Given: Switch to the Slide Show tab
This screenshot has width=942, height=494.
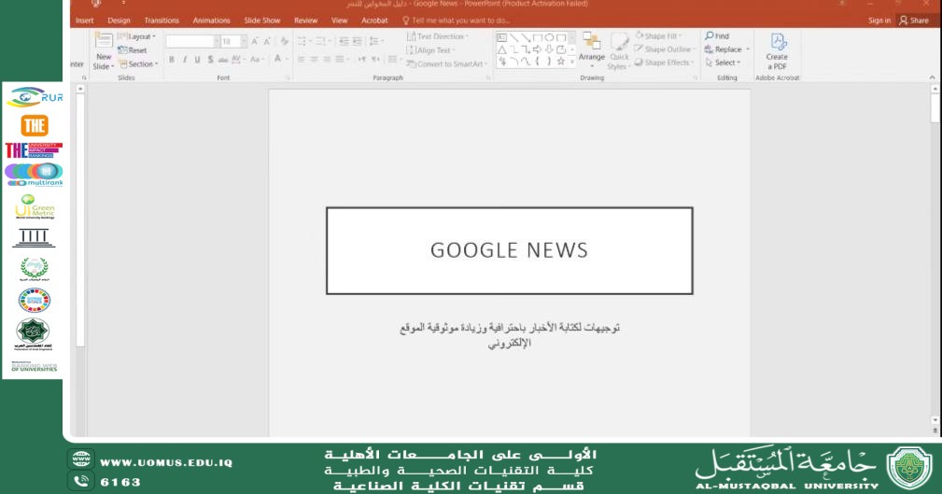Looking at the screenshot, I should click(x=262, y=21).
